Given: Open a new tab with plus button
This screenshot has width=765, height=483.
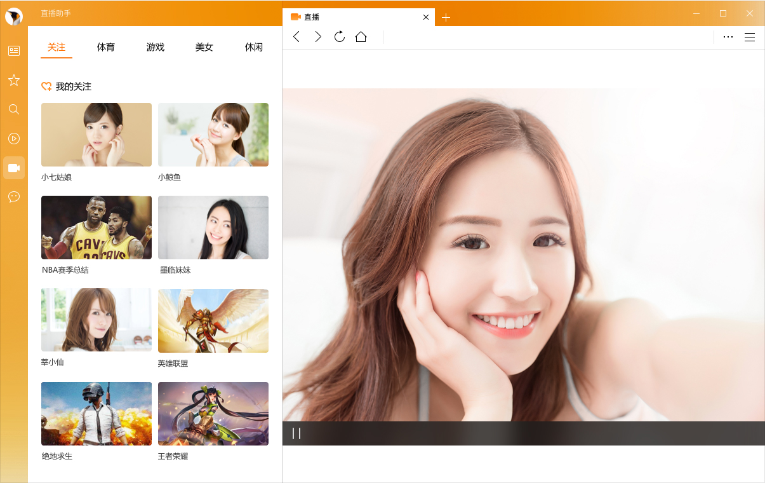Looking at the screenshot, I should pyautogui.click(x=446, y=17).
